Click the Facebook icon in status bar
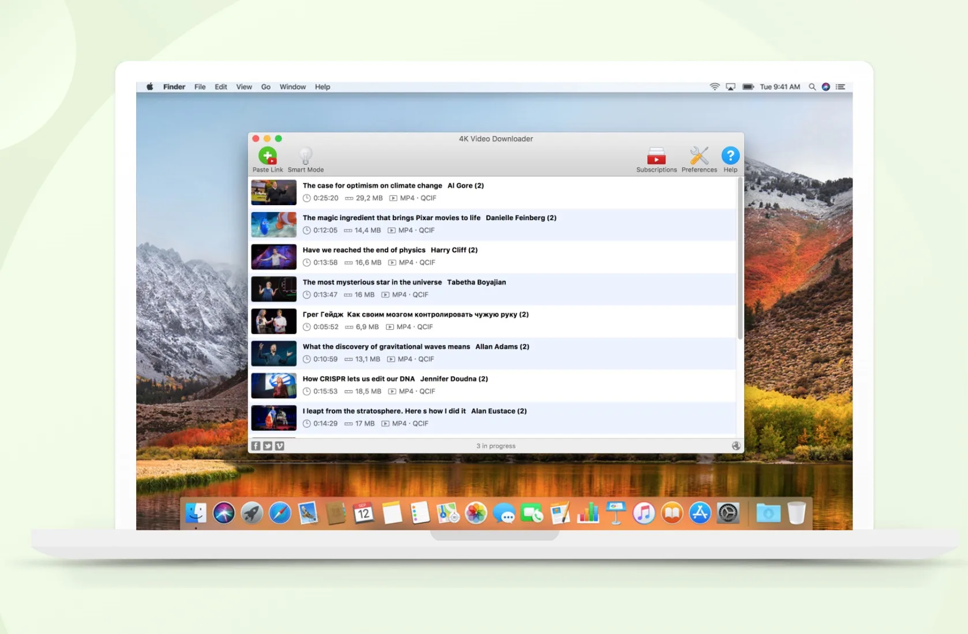968x634 pixels. click(256, 446)
